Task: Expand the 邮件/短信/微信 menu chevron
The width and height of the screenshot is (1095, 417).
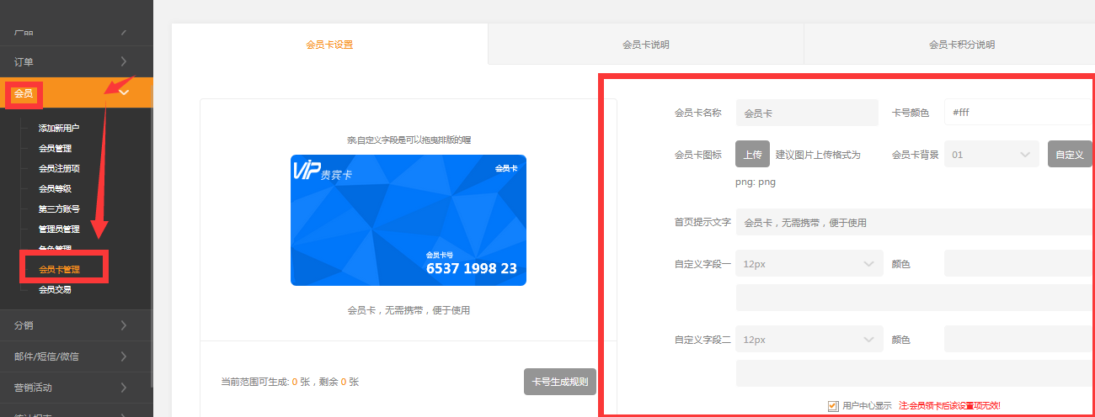Action: click(124, 356)
